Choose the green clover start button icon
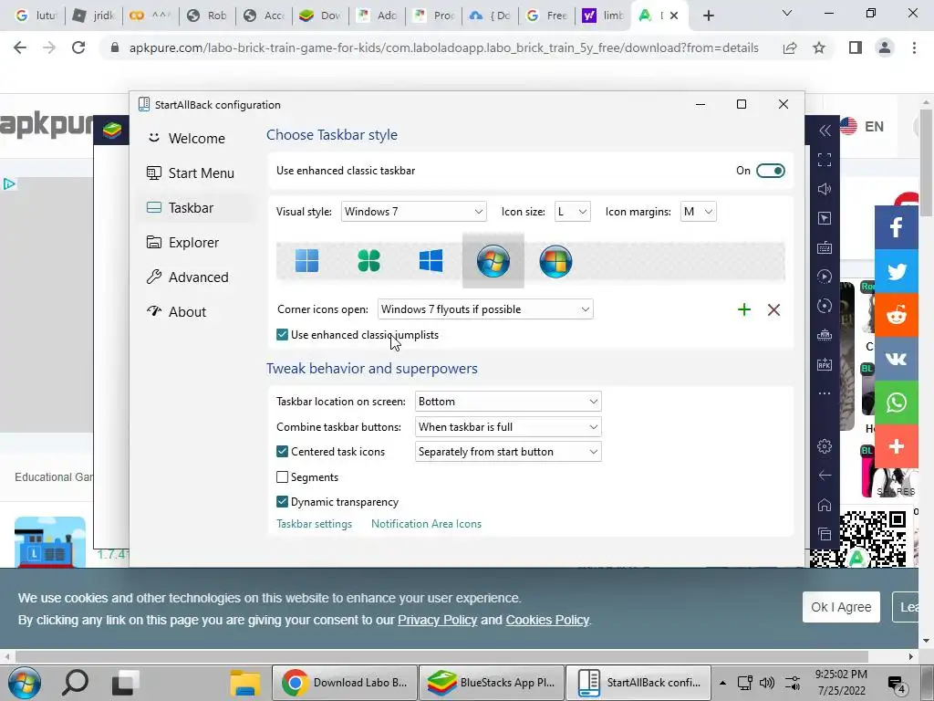Screen dimensions: 934x701 click(368, 260)
